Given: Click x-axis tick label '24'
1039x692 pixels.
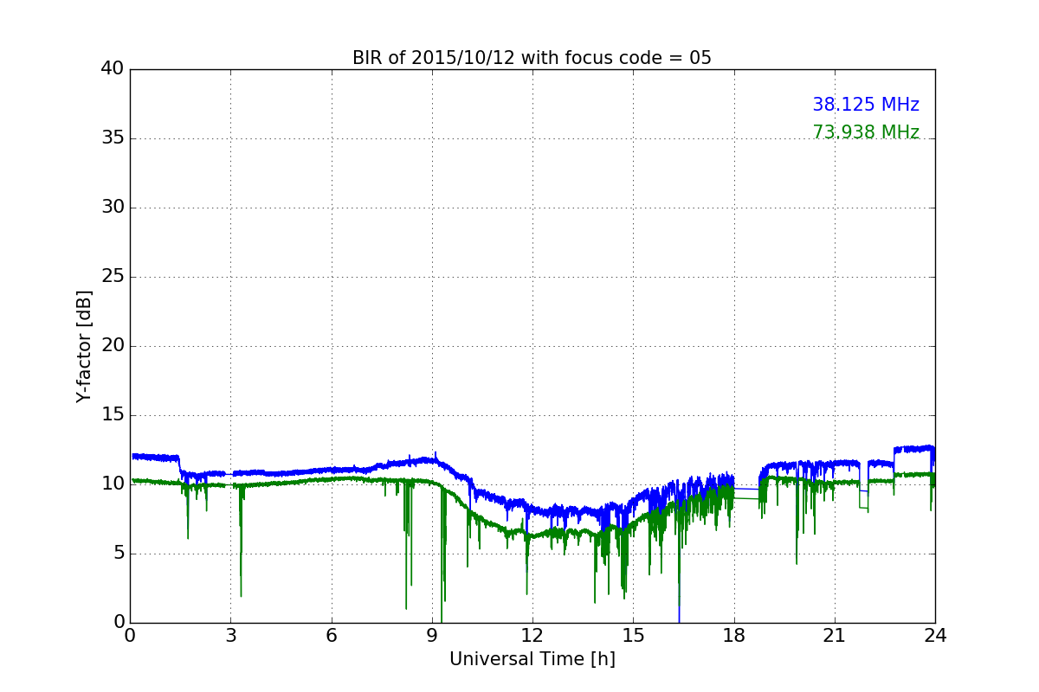Looking at the screenshot, I should [935, 636].
